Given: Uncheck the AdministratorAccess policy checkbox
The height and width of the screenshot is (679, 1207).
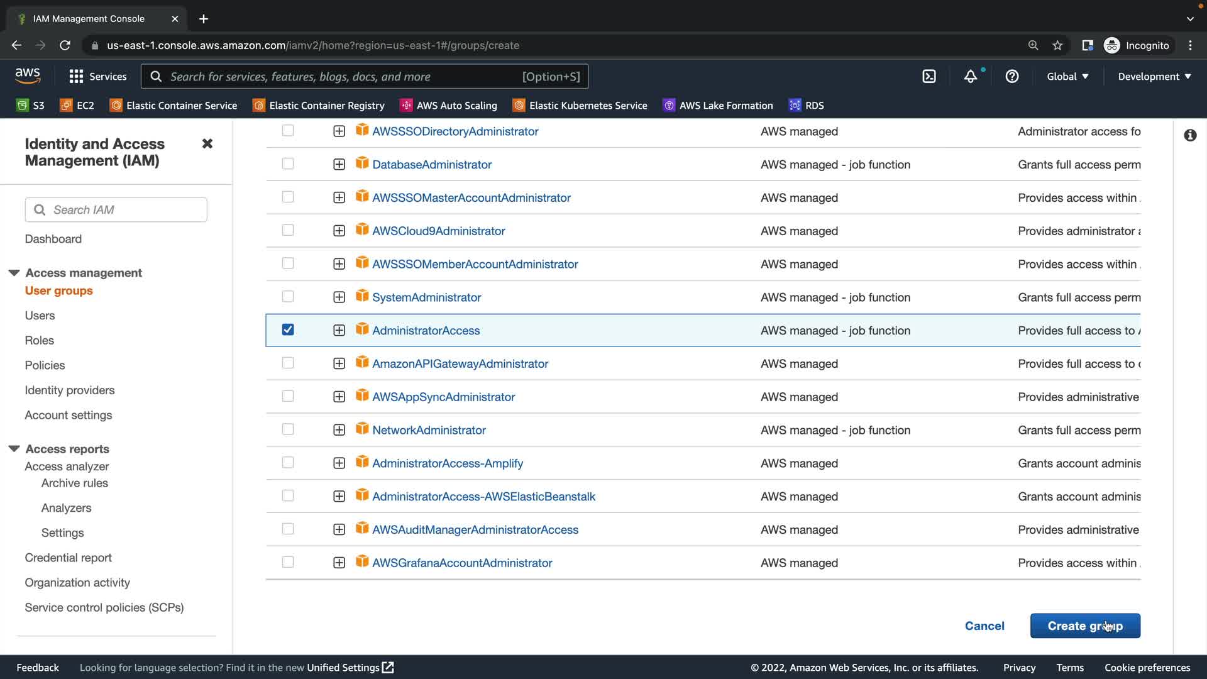Looking at the screenshot, I should tap(288, 330).
